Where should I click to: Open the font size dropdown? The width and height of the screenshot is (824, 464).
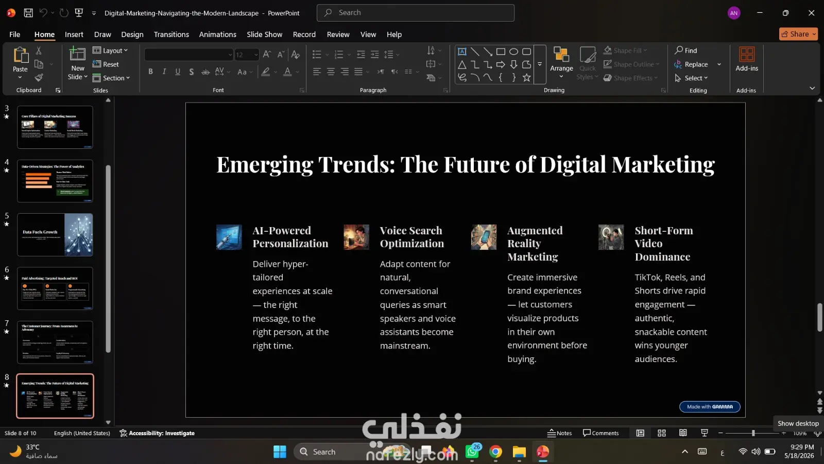(256, 55)
